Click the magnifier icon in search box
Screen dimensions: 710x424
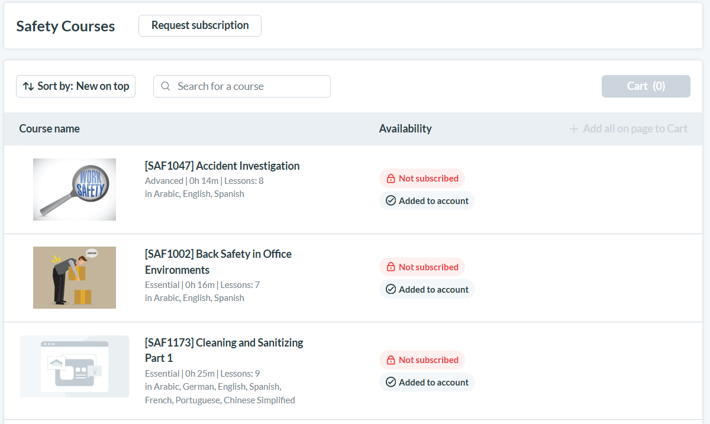tap(166, 86)
